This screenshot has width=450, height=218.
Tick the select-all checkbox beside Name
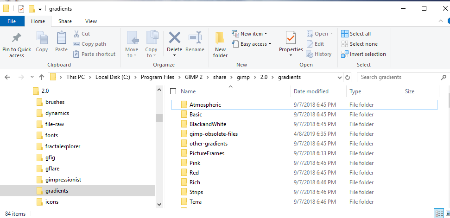pos(173,91)
